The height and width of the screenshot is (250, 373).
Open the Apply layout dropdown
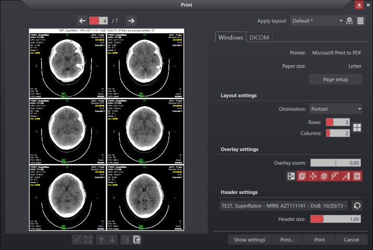[x=317, y=21]
